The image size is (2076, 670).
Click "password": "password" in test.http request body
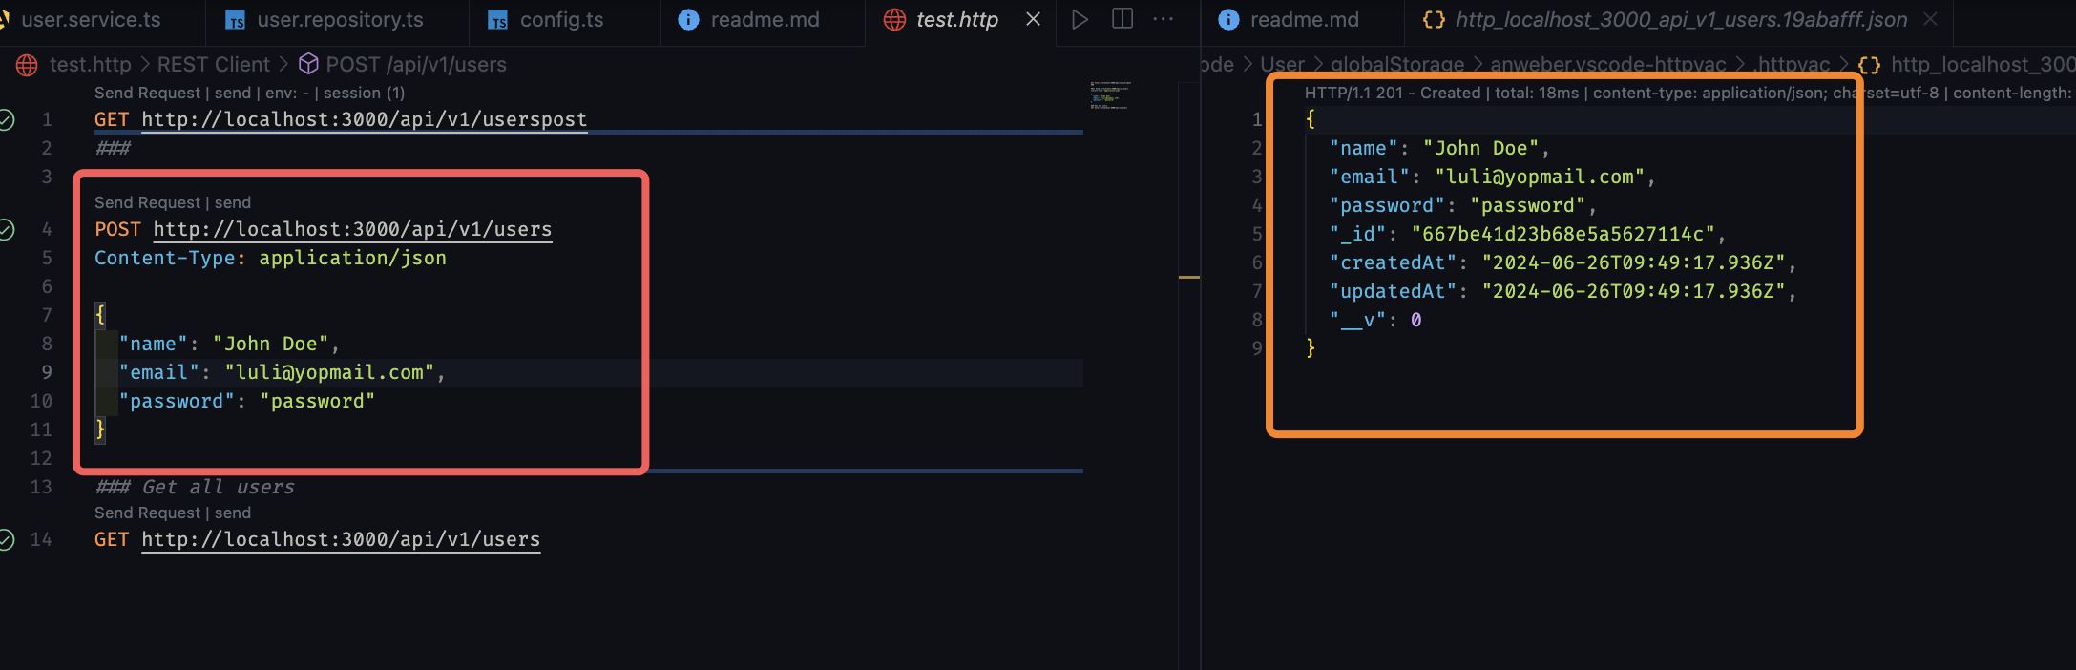(x=246, y=401)
